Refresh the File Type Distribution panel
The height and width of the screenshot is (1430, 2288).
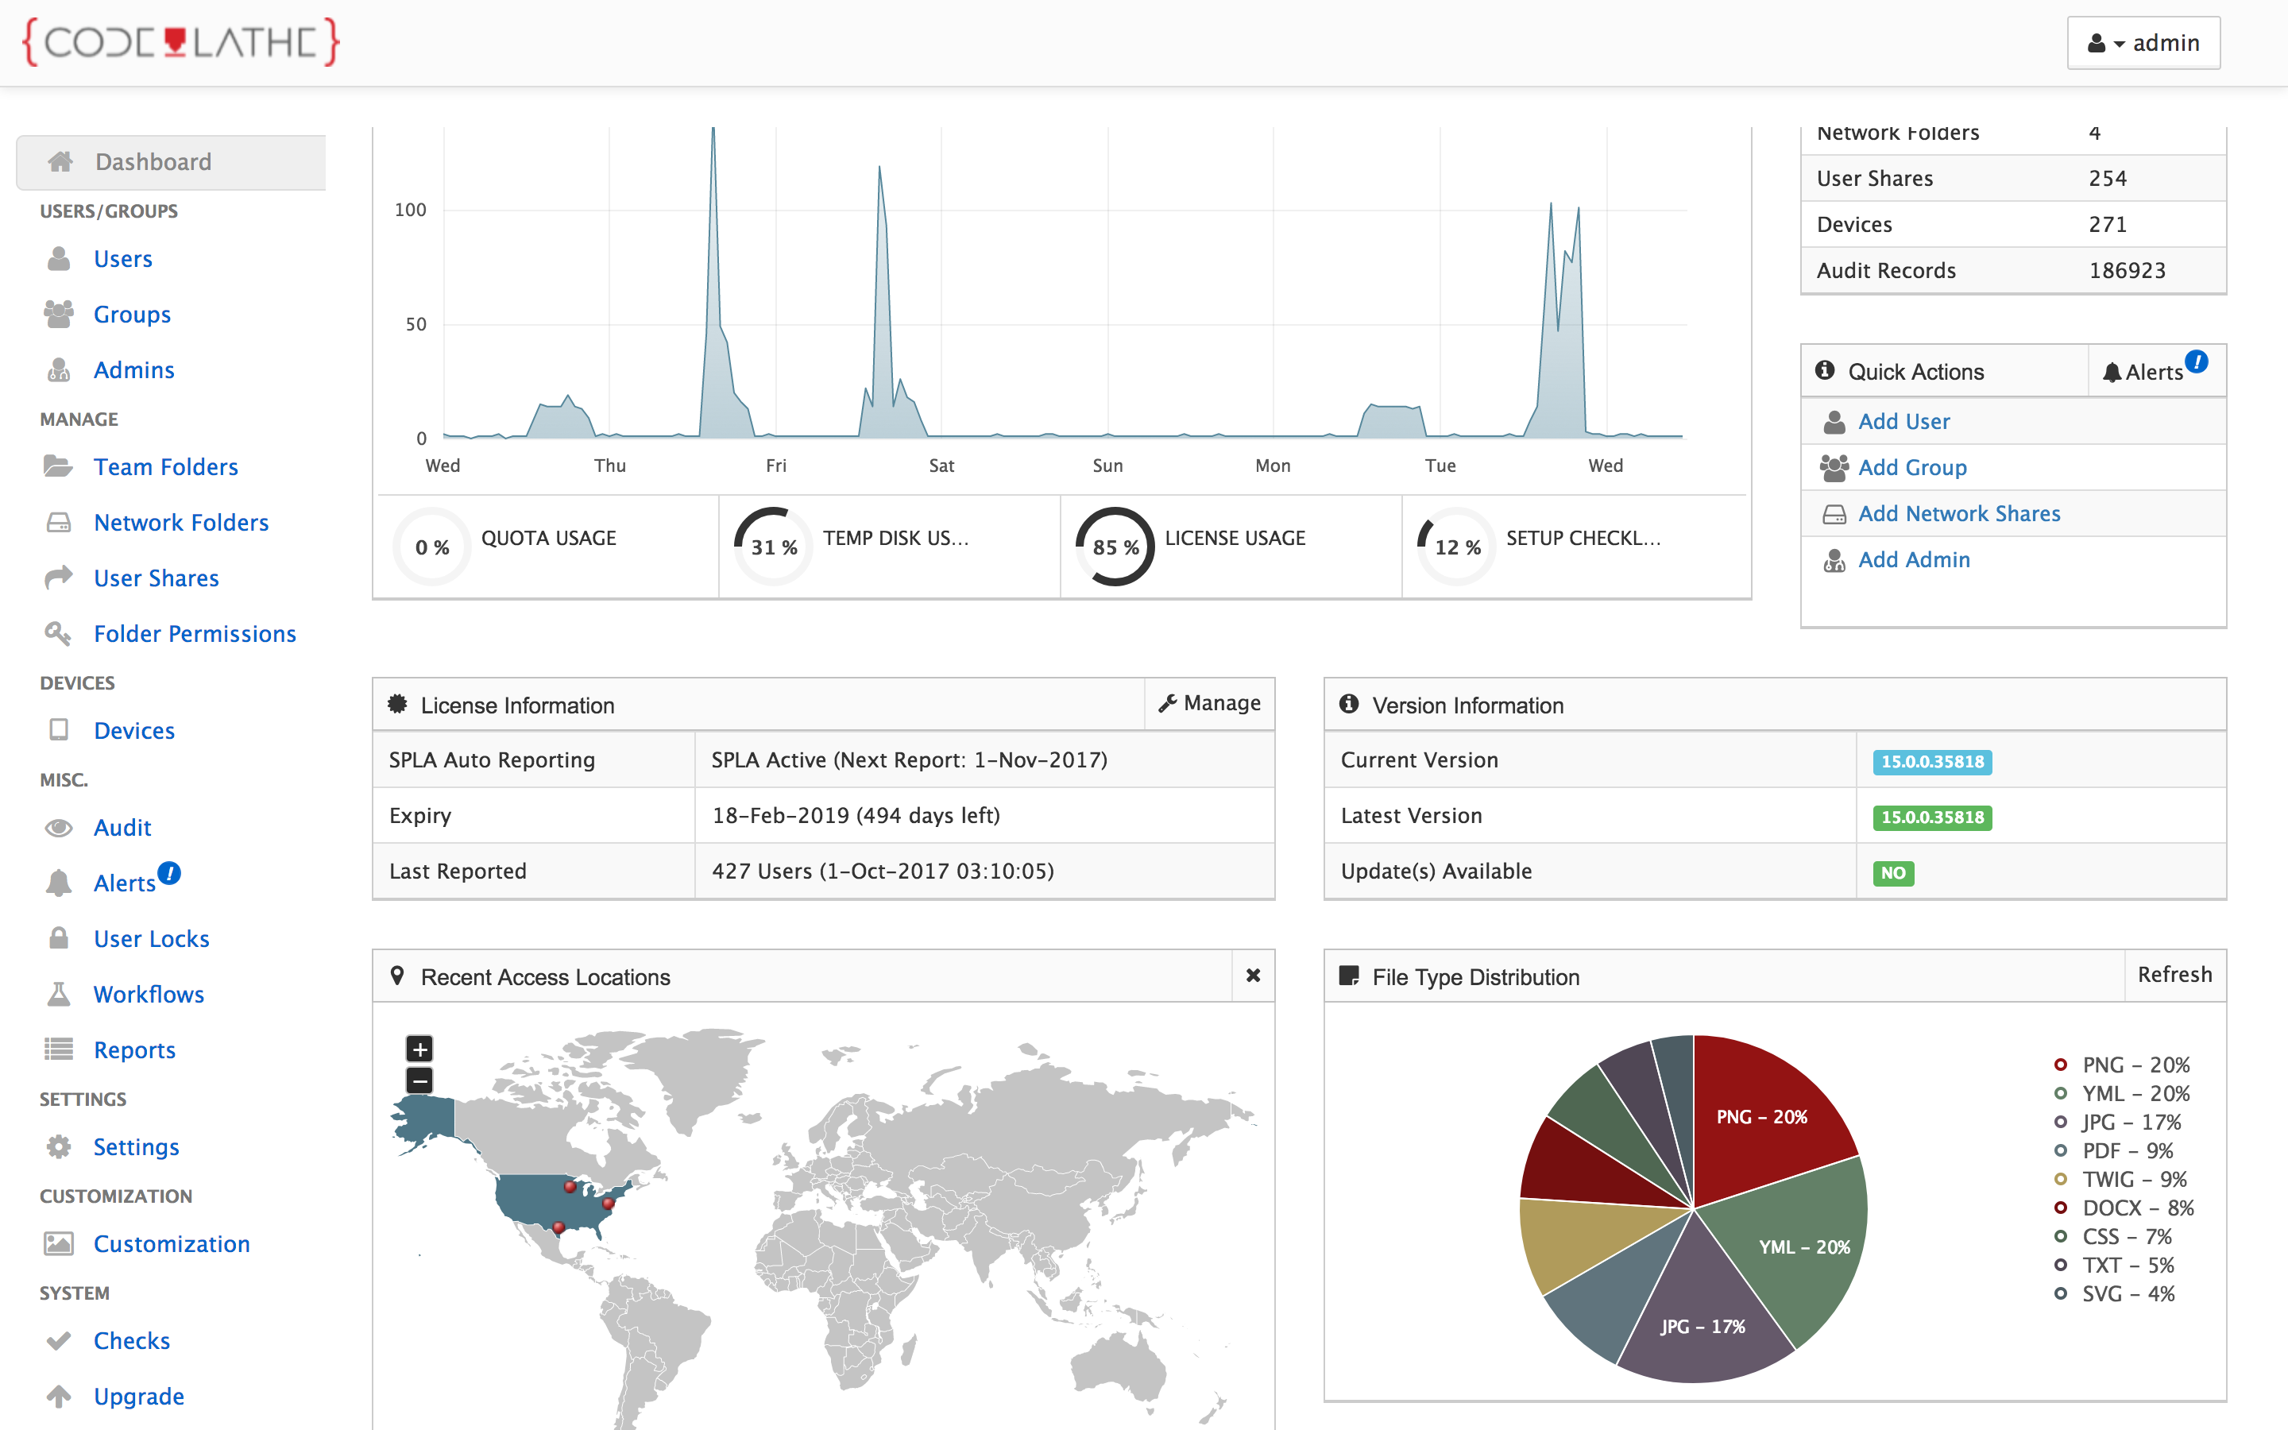click(x=2174, y=974)
